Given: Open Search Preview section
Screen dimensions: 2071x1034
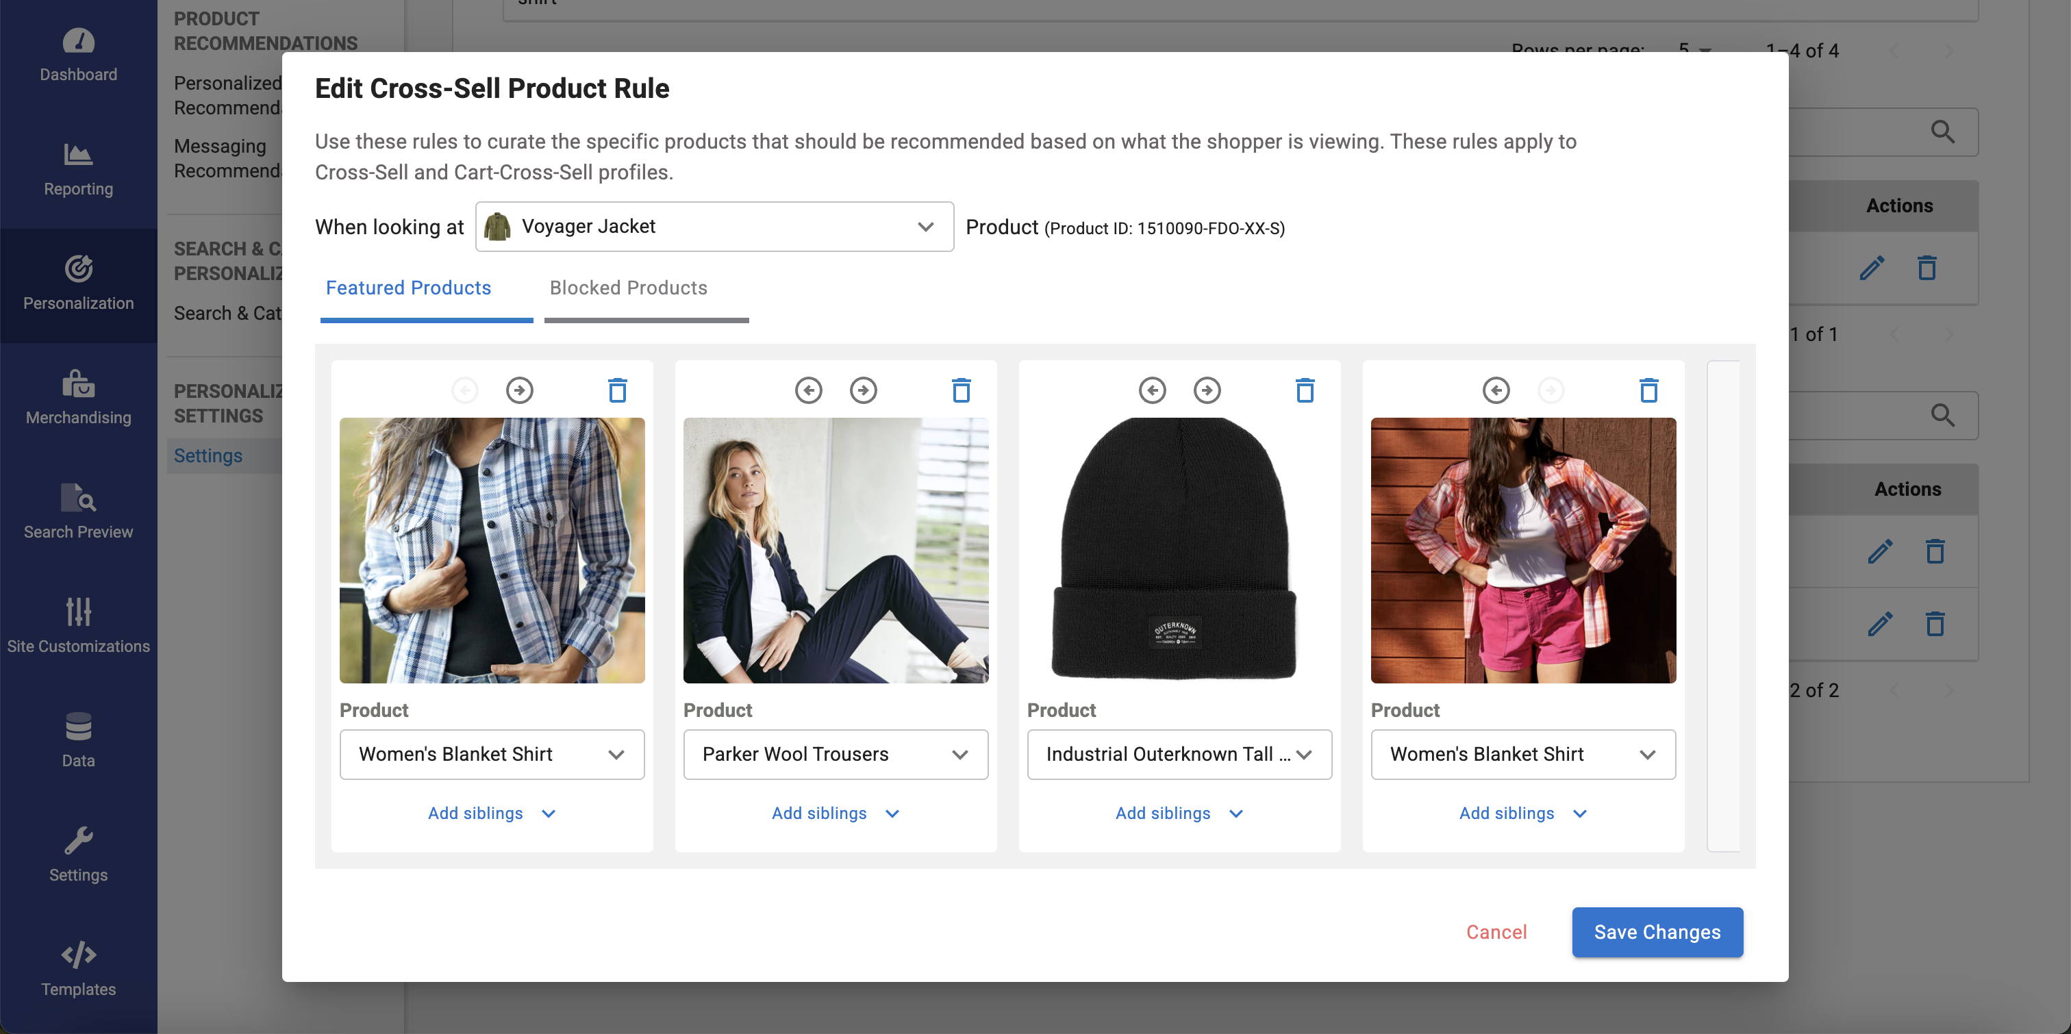Looking at the screenshot, I should click(x=78, y=512).
